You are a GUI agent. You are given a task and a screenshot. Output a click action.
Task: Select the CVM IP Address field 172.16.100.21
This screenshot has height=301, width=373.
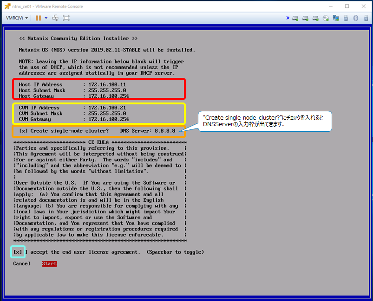107,108
